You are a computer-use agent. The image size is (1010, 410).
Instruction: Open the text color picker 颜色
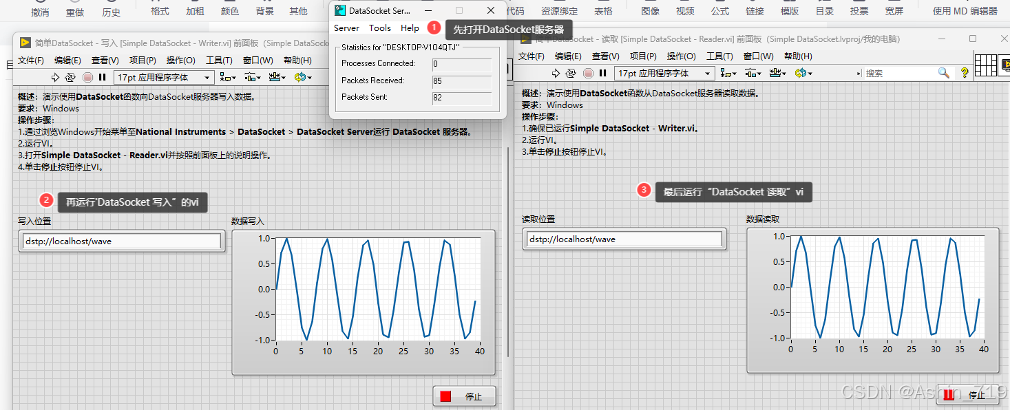pos(230,10)
